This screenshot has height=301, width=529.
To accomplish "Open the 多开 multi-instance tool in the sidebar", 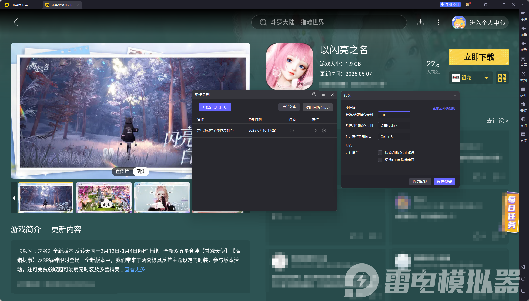I will point(523,91).
